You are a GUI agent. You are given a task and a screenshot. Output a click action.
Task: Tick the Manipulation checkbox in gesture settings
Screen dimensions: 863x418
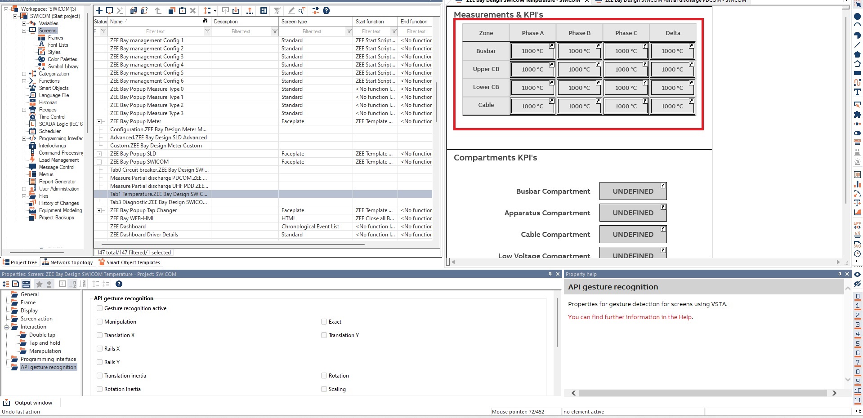pyautogui.click(x=100, y=322)
